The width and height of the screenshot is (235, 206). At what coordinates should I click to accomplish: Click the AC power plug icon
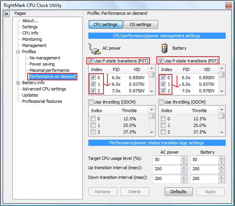point(95,49)
